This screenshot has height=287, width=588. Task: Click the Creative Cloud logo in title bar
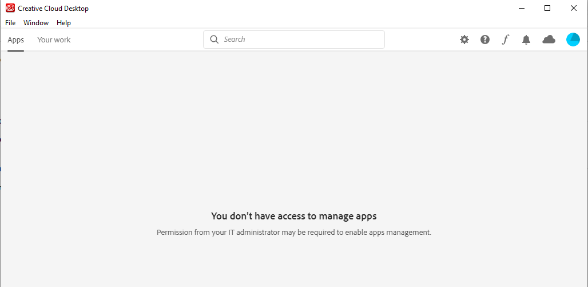(x=10, y=8)
